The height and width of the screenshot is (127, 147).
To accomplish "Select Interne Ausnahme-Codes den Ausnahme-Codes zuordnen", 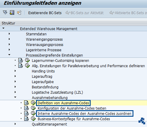I will pyautogui.click(x=85, y=113).
